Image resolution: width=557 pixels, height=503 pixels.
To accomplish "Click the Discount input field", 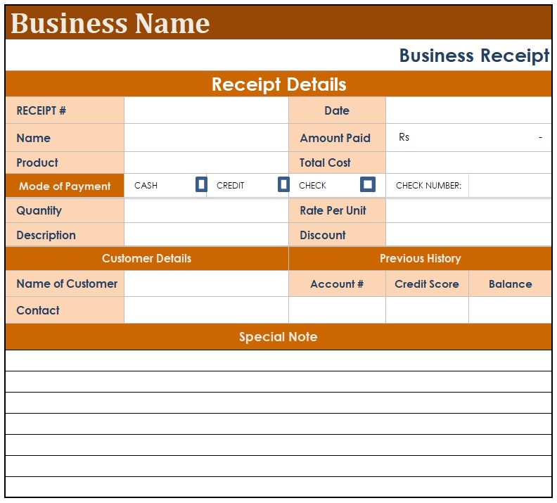I will (468, 235).
